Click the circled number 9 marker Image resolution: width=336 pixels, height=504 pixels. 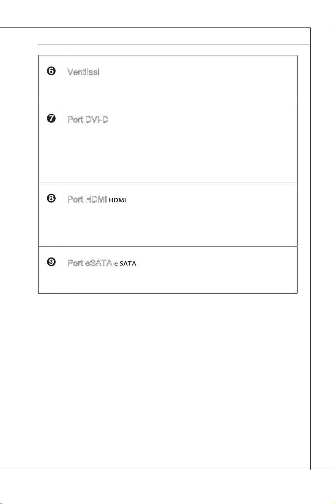coord(51,262)
